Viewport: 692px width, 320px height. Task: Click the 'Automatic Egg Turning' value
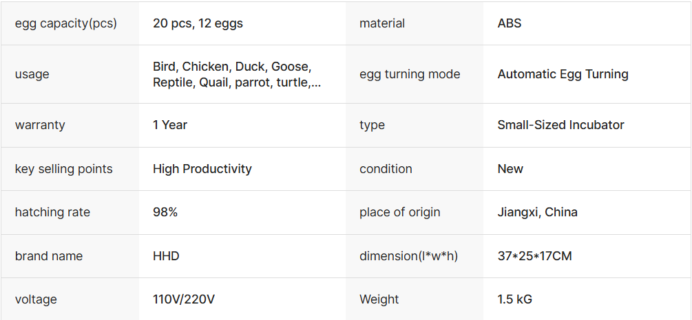pyautogui.click(x=563, y=74)
